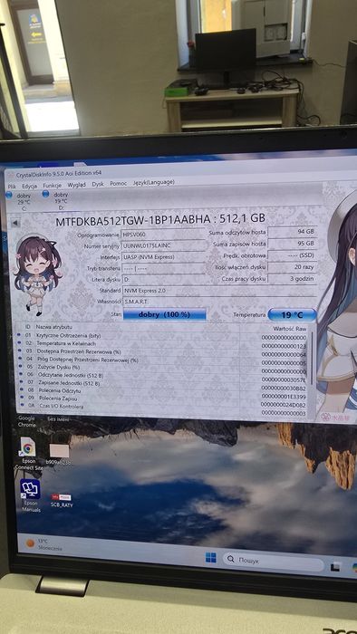Select the Dostępna Przestrzeń Rezerwowa (%) row
The image size is (357, 634).
click(x=161, y=352)
